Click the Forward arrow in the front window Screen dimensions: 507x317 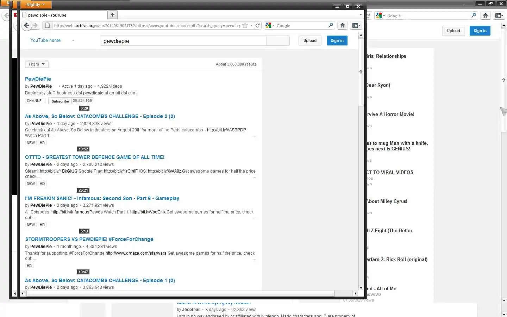[35, 25]
